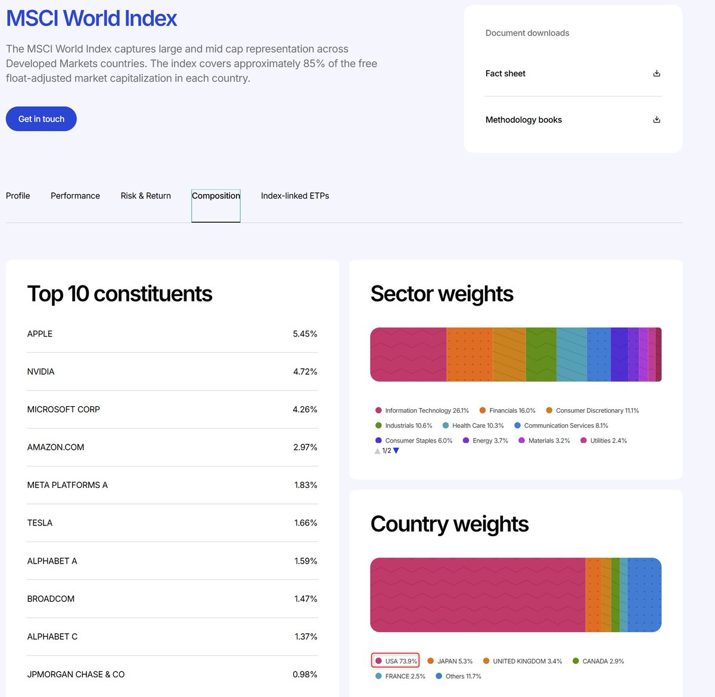
Task: Click AMAZON.COM constituent name
Action: (x=55, y=447)
